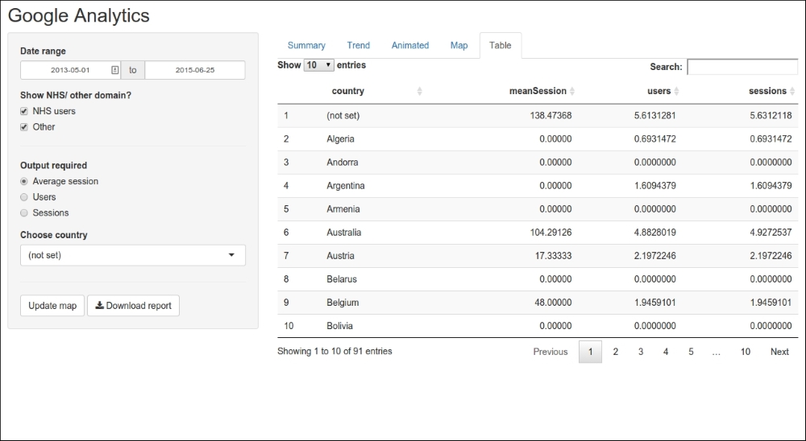This screenshot has width=806, height=441.
Task: Click the Armenia country cell
Action: 343,209
